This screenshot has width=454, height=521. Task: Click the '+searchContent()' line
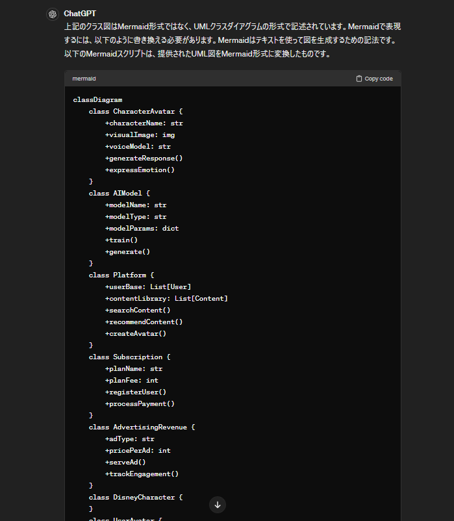pyautogui.click(x=138, y=310)
